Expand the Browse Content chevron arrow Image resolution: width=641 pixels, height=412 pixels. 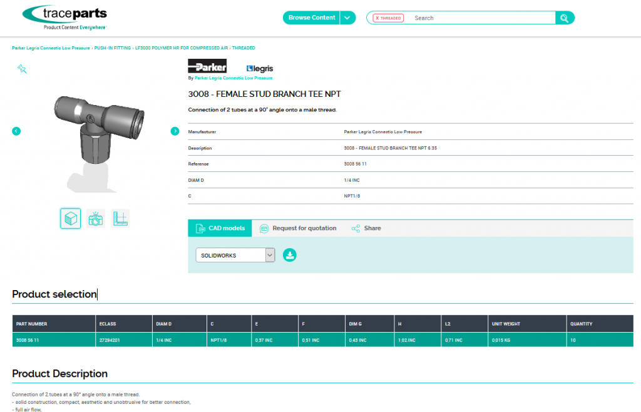(x=348, y=18)
